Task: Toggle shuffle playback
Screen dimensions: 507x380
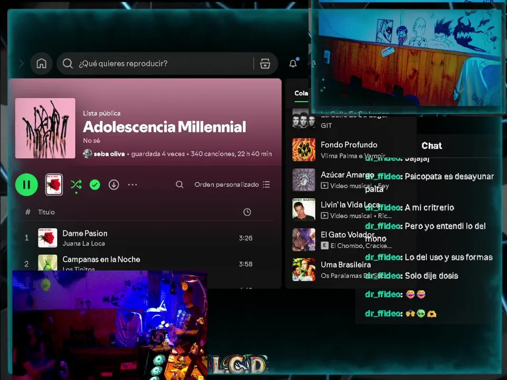Action: tap(76, 185)
